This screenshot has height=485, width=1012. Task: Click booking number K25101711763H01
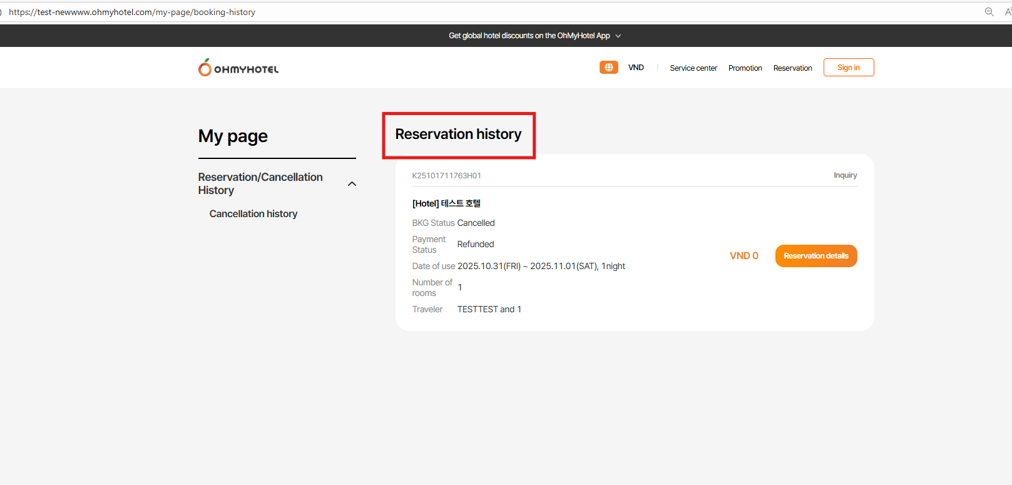446,176
